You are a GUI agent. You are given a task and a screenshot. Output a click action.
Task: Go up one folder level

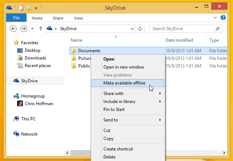[x=40, y=29]
